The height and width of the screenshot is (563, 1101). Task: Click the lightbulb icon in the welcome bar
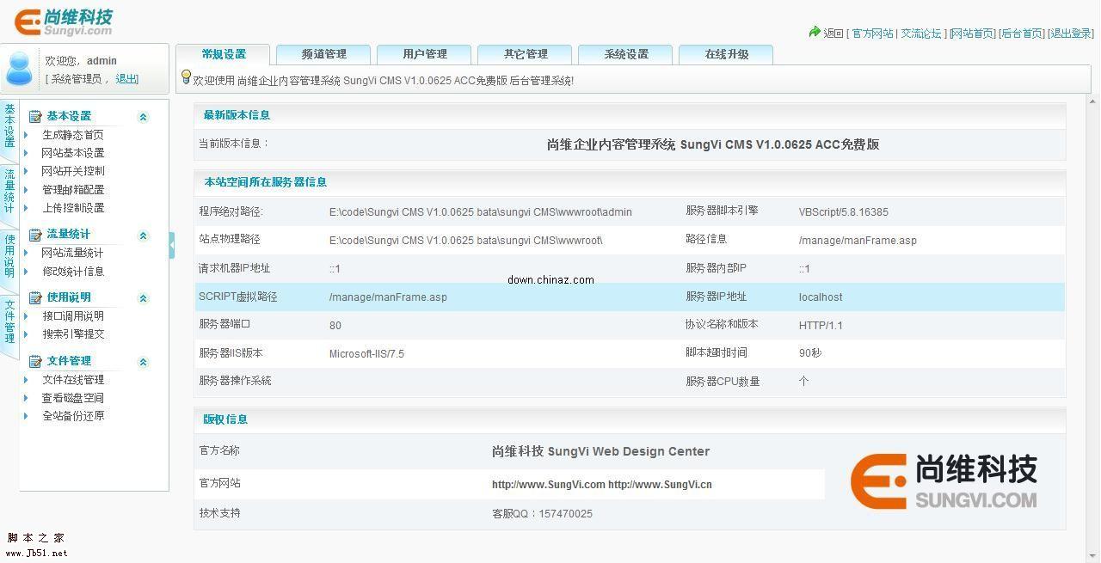pos(188,79)
